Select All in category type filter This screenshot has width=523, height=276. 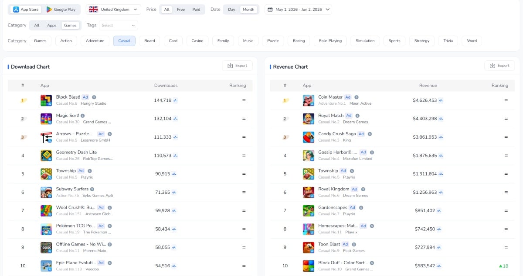[37, 25]
